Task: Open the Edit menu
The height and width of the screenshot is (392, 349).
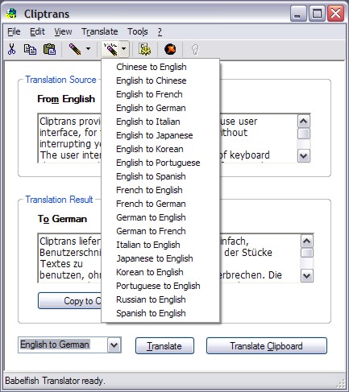Action: pos(37,31)
